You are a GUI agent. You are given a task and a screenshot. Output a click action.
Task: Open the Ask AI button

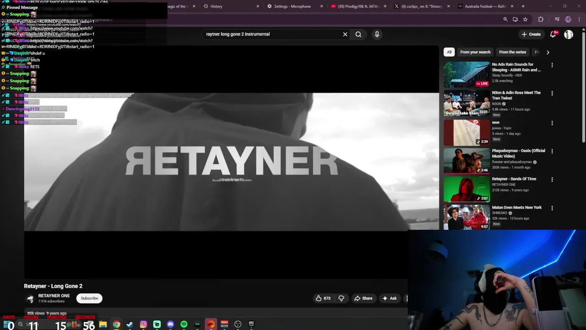click(x=389, y=298)
